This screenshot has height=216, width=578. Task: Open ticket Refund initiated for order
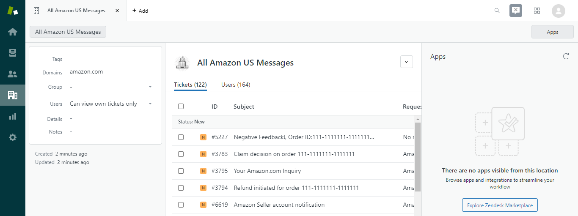296,188
